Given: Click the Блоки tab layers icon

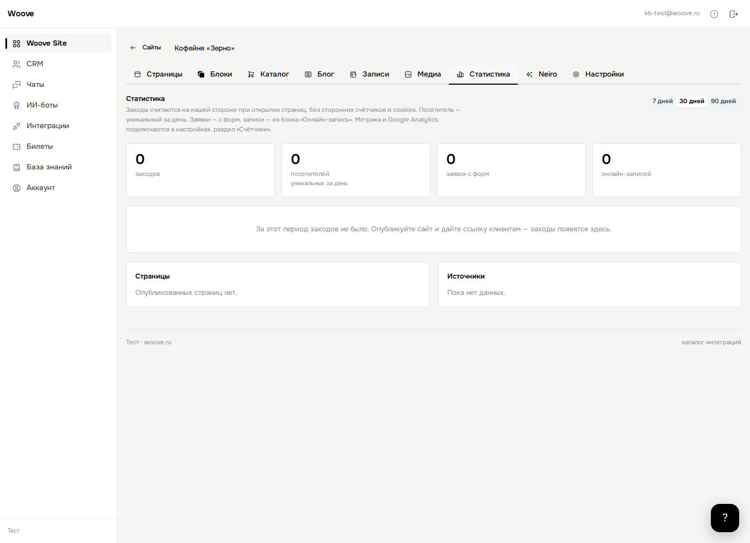Looking at the screenshot, I should tap(201, 74).
